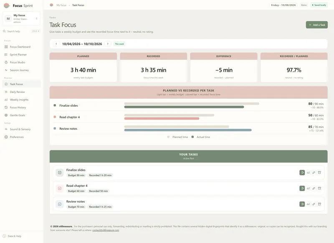The width and height of the screenshot is (334, 243).
Task: Click the Demo badge in header
Action: pos(304,5)
